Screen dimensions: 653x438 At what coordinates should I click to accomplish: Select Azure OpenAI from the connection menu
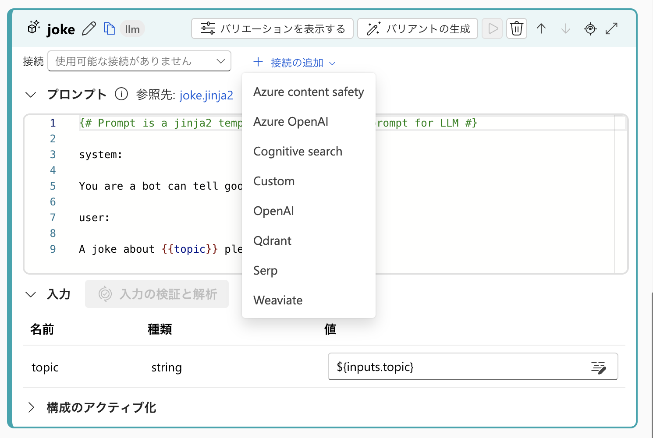tap(291, 121)
